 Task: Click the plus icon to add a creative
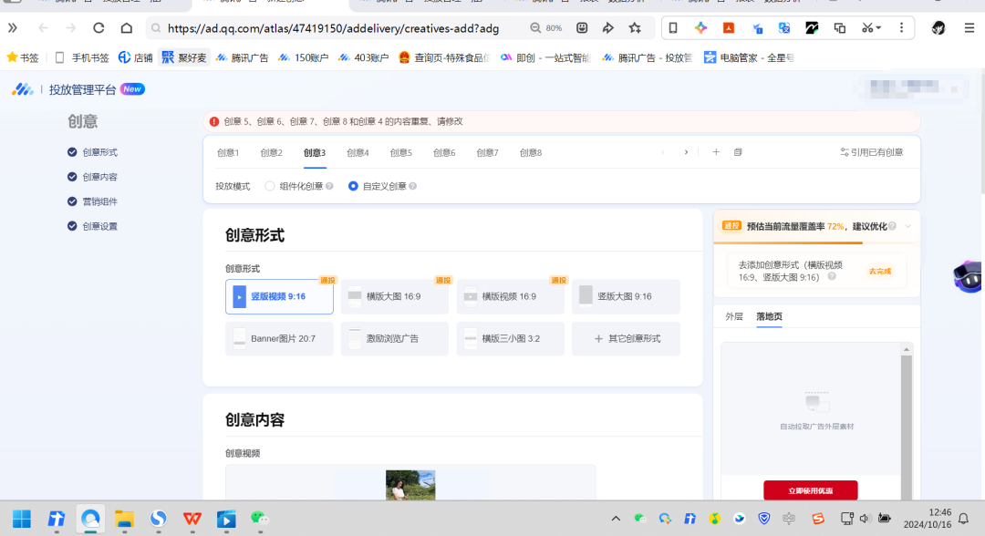[x=716, y=152]
